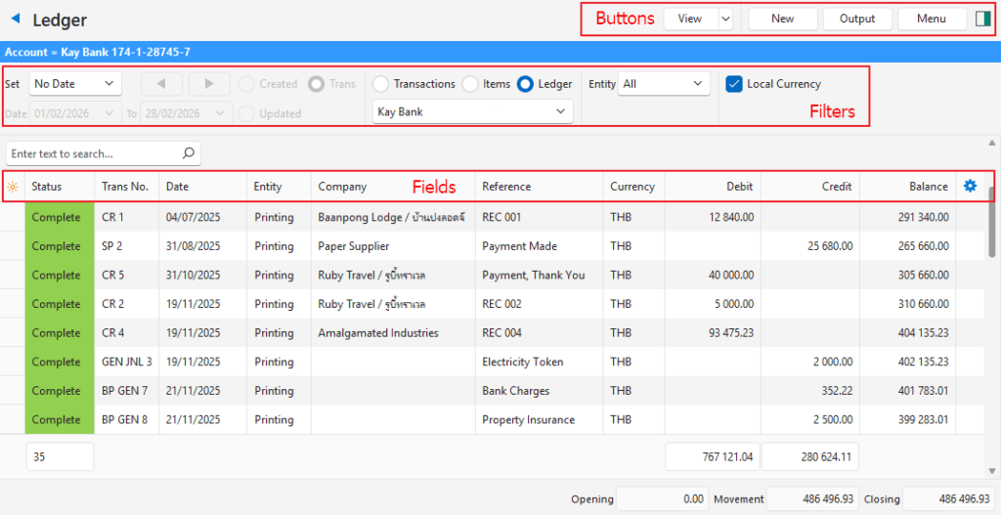
Task: Click the Paper Supplier company cell
Action: pos(393,245)
